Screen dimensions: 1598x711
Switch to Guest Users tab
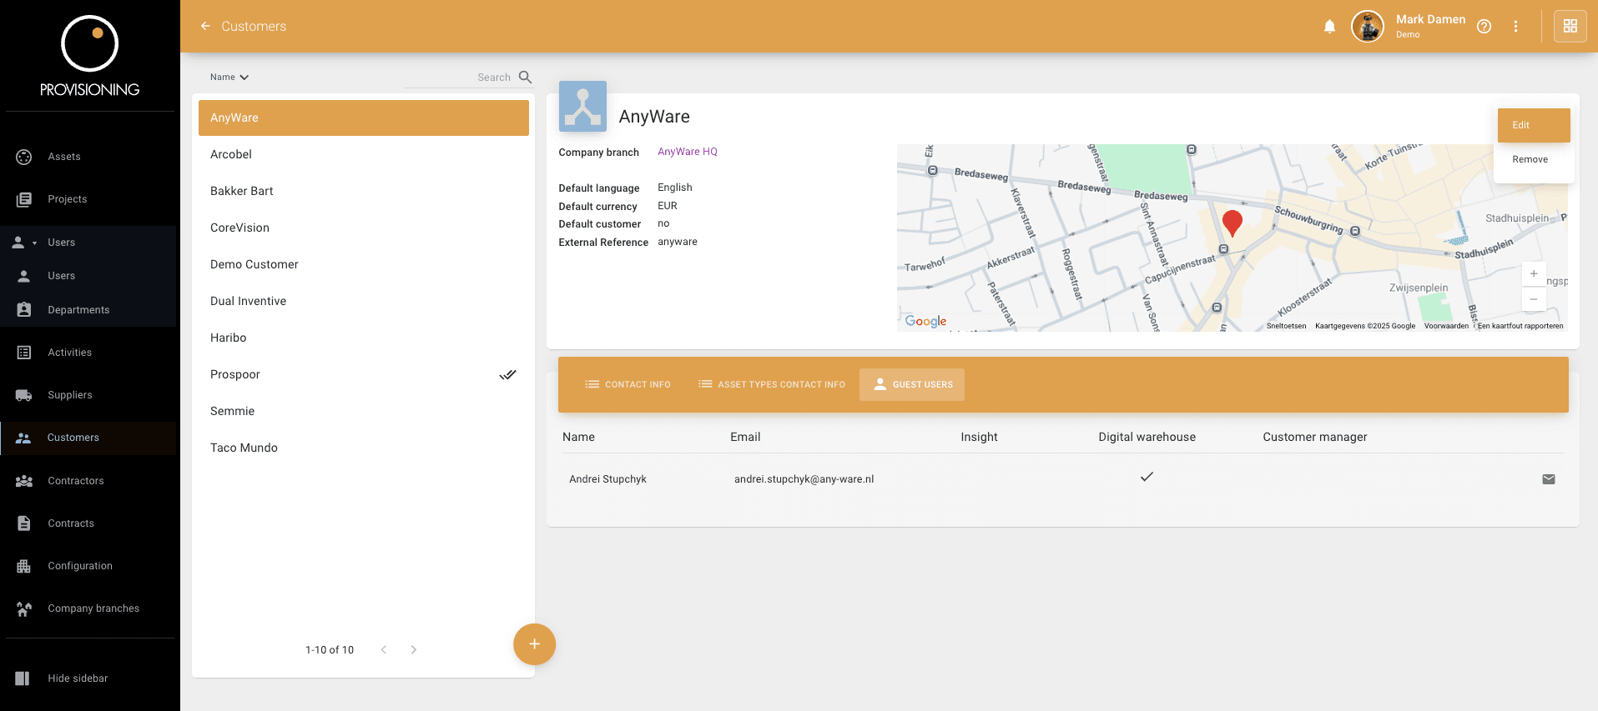click(912, 384)
